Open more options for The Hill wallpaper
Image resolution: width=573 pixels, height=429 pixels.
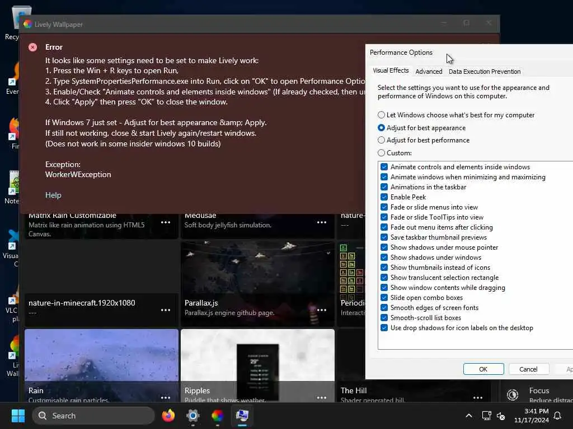pos(478,397)
